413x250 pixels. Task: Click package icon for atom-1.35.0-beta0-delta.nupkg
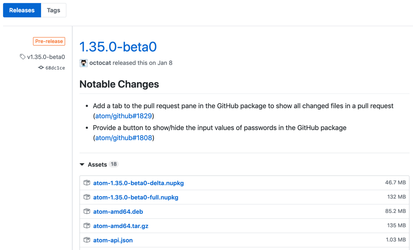tap(87, 183)
